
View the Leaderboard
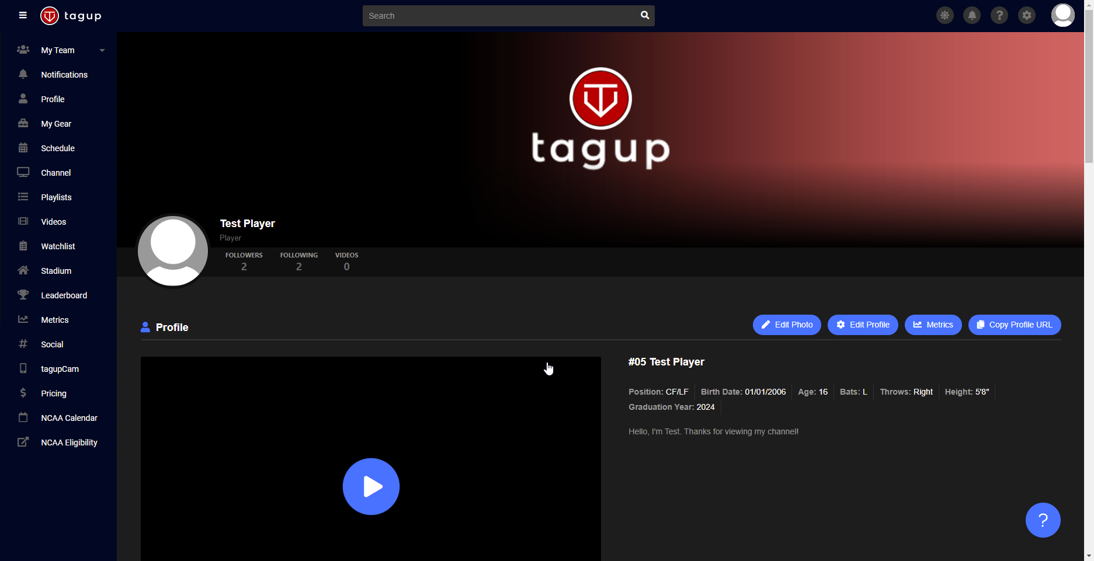pyautogui.click(x=64, y=295)
